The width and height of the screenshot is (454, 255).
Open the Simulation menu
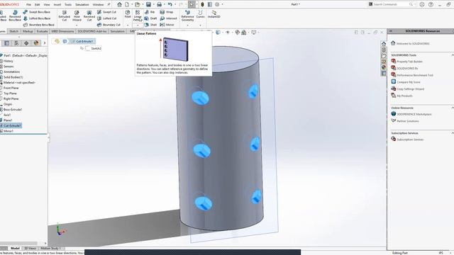tap(82, 5)
